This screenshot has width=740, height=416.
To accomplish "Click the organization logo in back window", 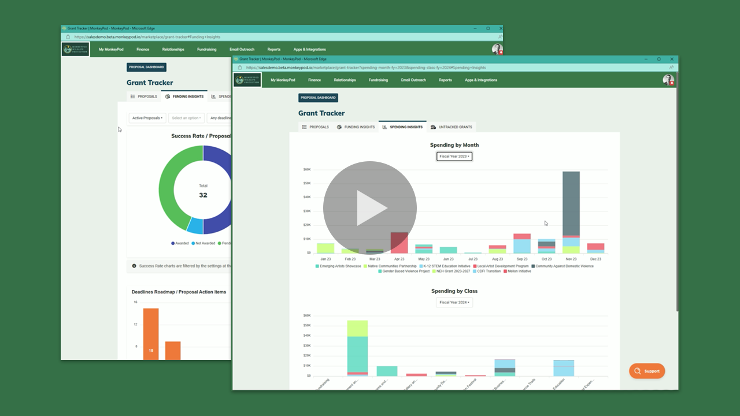I will [x=76, y=49].
